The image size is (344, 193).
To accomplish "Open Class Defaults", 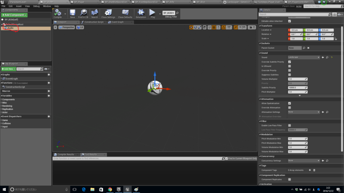I will 125,14.
